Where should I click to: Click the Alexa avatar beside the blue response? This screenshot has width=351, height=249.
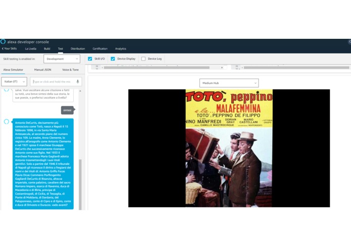pos(7,121)
